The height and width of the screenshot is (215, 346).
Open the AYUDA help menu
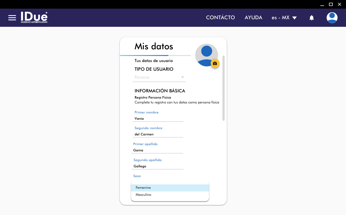click(253, 18)
